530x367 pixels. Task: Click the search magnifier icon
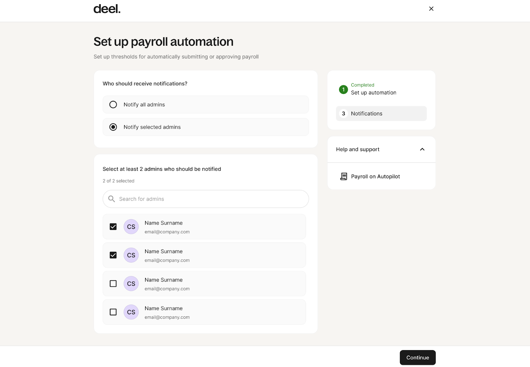112,199
